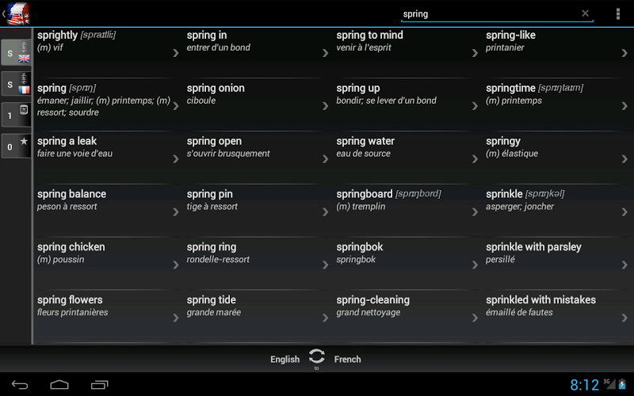634x396 pixels.
Task: Select the French index tab with French flag
Action: [x=16, y=83]
